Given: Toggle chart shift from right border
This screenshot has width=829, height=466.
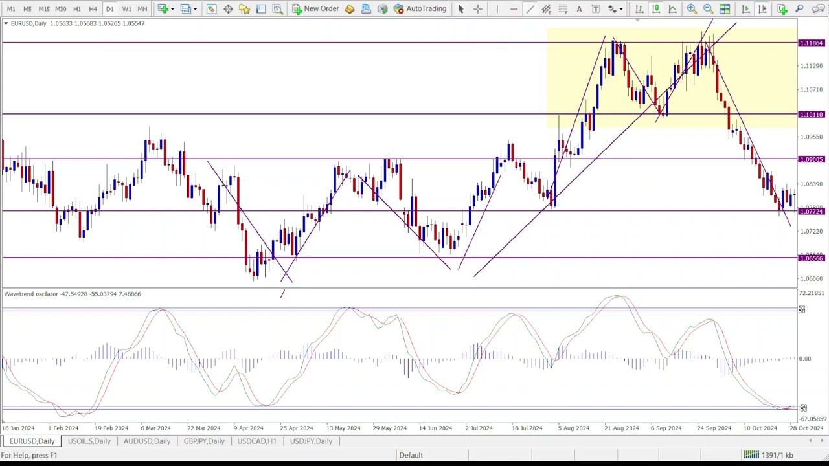Looking at the screenshot, I should tap(762, 8).
